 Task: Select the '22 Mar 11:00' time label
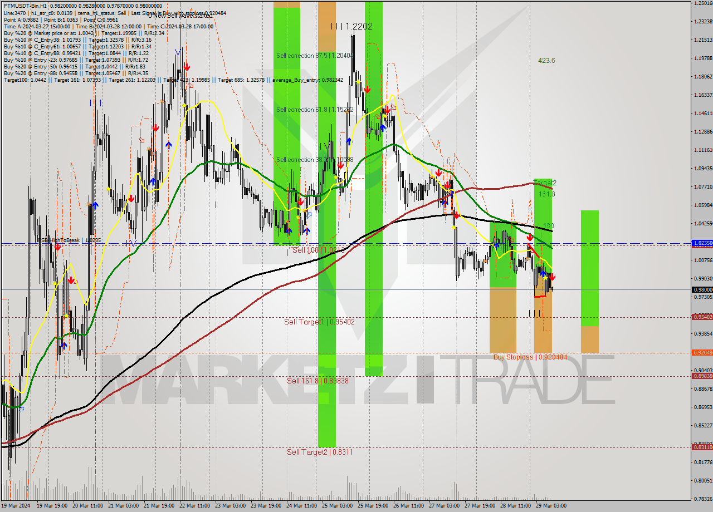pyautogui.click(x=195, y=506)
